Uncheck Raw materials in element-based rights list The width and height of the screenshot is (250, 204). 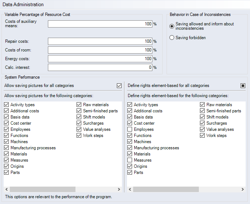click(202, 105)
